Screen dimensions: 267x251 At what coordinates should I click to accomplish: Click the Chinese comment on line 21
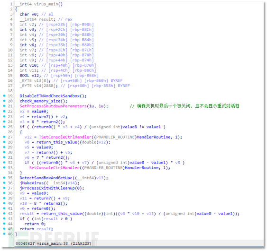[x=184, y=106]
